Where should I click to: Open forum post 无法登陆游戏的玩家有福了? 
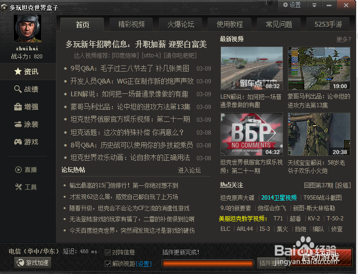pos(132,219)
